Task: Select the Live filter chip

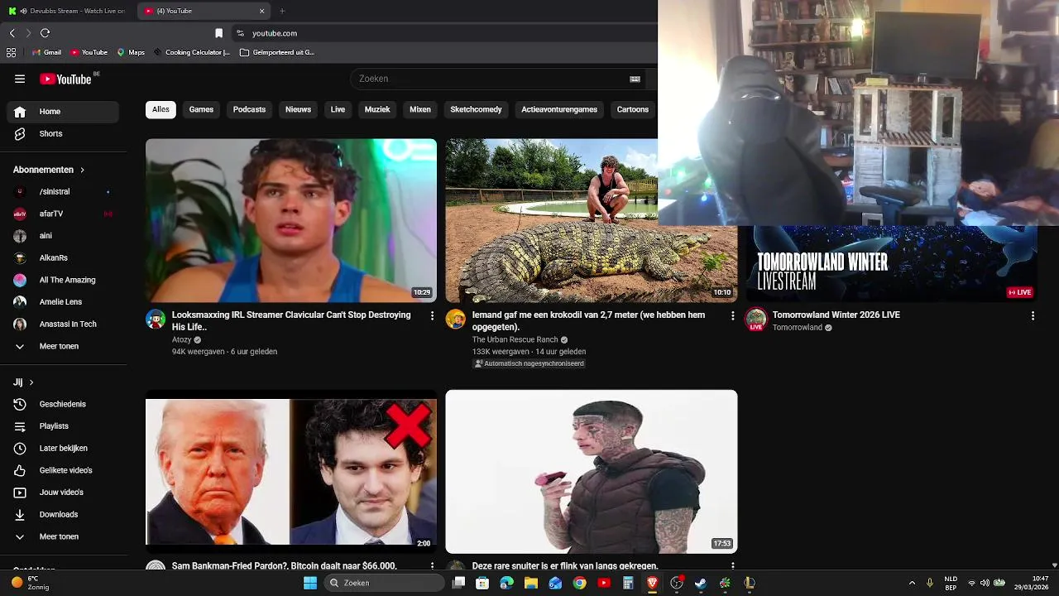Action: tap(338, 109)
